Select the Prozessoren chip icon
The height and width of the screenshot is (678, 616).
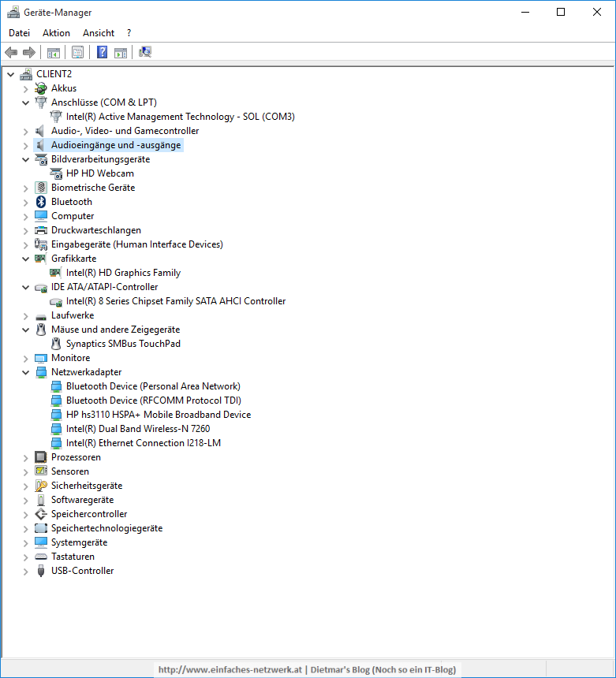tap(41, 457)
